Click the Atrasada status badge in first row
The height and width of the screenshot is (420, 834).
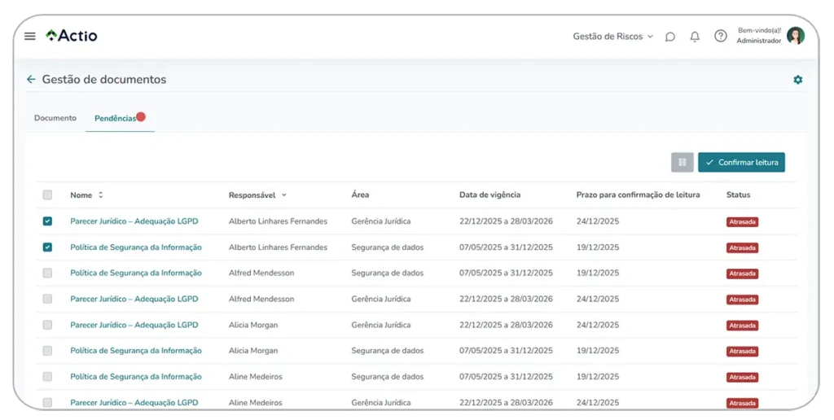742,221
